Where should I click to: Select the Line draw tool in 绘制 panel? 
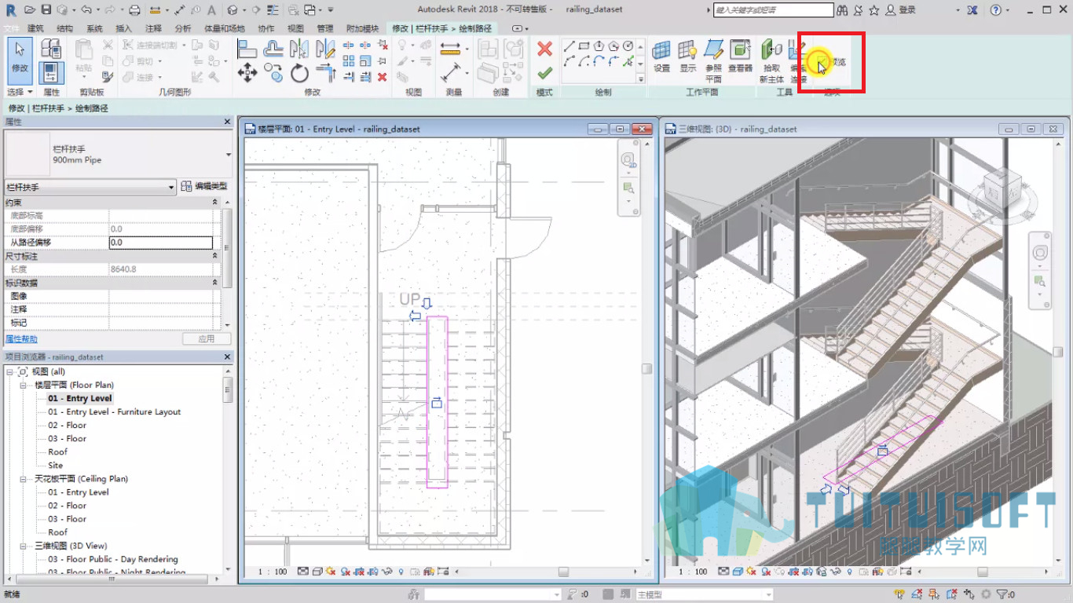569,46
